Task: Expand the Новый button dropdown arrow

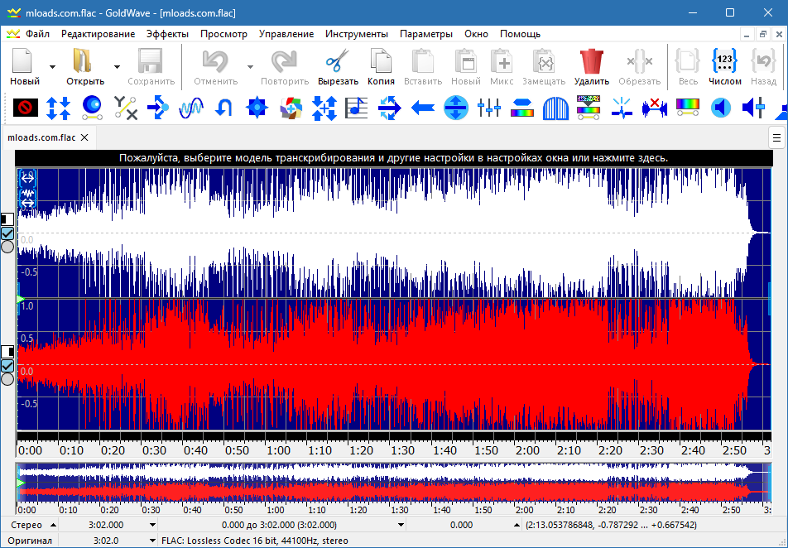Action: [x=52, y=66]
